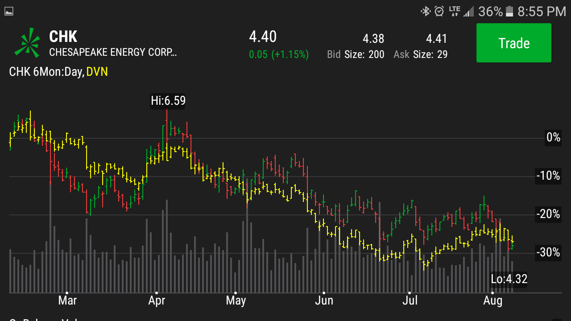The width and height of the screenshot is (571, 321).
Task: Tap the Ask price 4.41 value
Action: (436, 39)
